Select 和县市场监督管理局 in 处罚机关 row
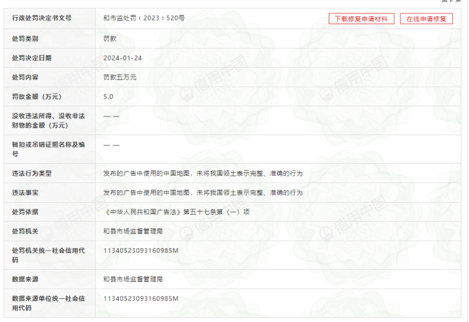This screenshot has height=322, width=469. point(133,231)
